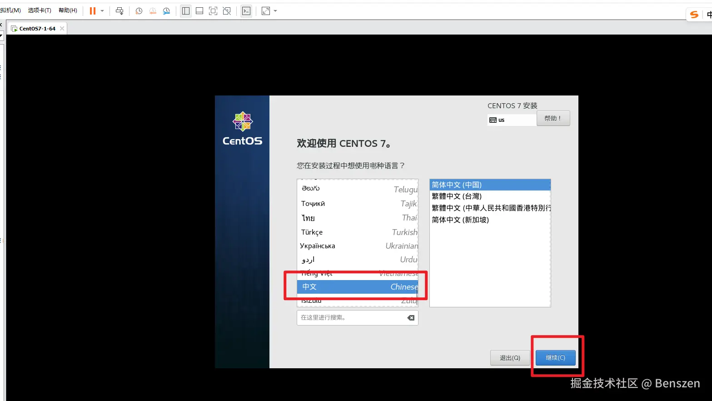This screenshot has width=712, height=401.
Task: Toggle the thumbnail bar view icon
Action: (x=199, y=11)
